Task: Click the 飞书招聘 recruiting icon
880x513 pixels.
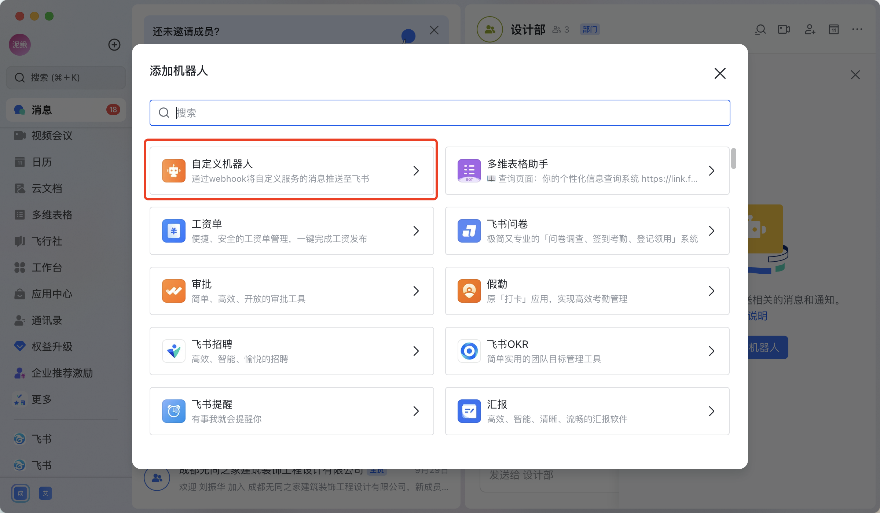Action: click(x=173, y=351)
